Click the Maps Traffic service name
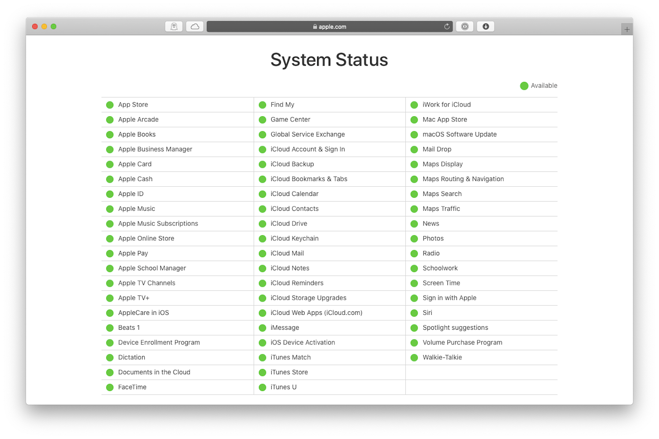This screenshot has height=439, width=659. 441,209
